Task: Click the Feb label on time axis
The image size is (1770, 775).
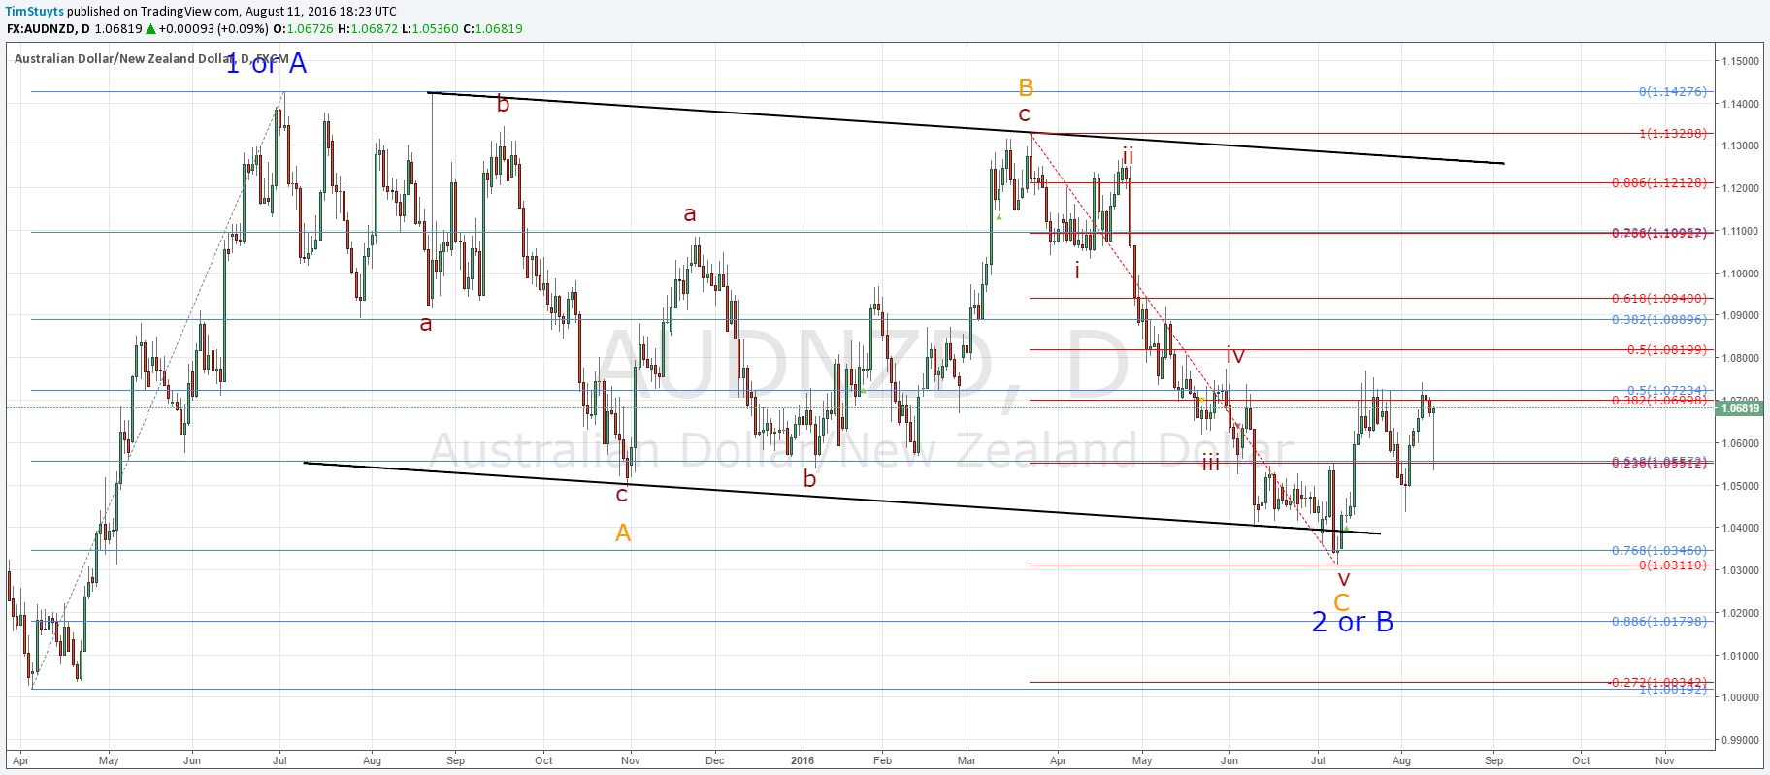Action: pos(882,760)
